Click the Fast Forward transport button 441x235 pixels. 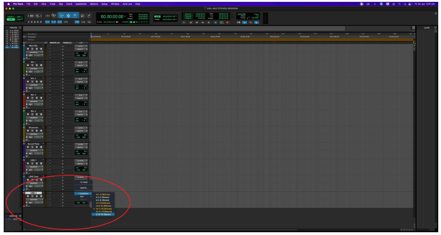point(203,23)
